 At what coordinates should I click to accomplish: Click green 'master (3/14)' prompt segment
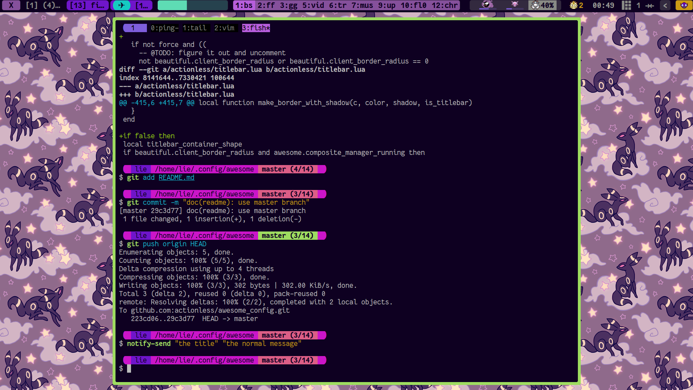(288, 235)
